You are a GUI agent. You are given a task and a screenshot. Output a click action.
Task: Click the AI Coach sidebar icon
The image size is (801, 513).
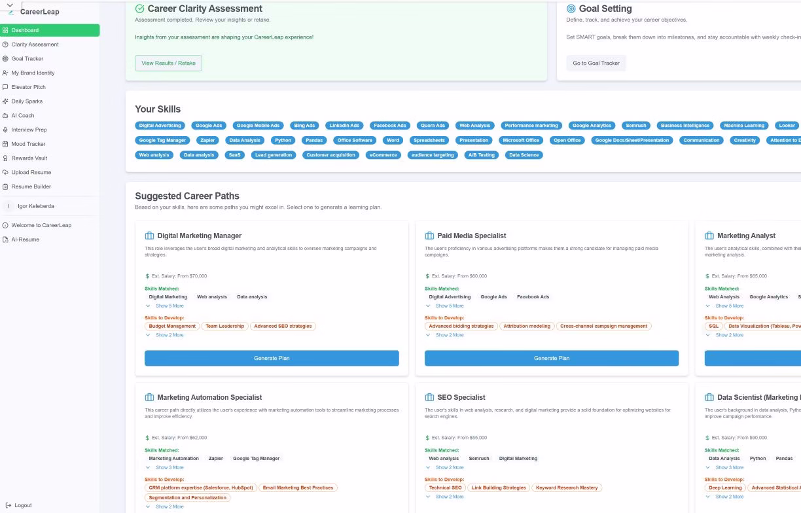coord(5,116)
